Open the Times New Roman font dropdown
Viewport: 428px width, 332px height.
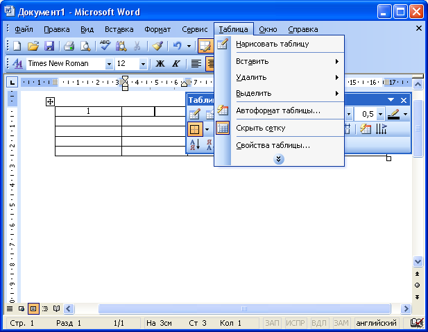pos(109,64)
